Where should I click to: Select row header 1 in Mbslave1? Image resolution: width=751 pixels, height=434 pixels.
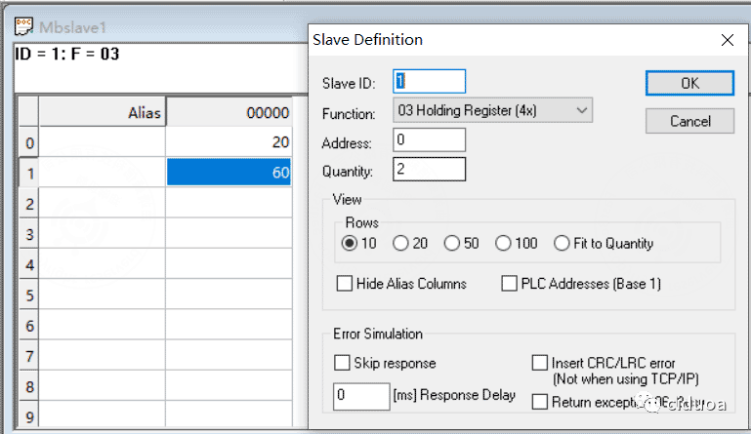(29, 174)
